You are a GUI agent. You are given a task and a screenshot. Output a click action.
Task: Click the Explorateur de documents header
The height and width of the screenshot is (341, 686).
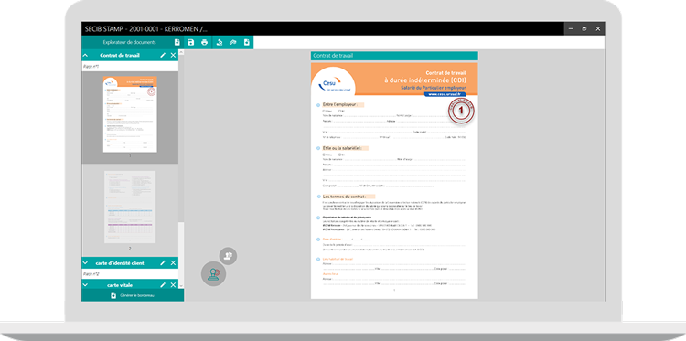[x=129, y=42]
